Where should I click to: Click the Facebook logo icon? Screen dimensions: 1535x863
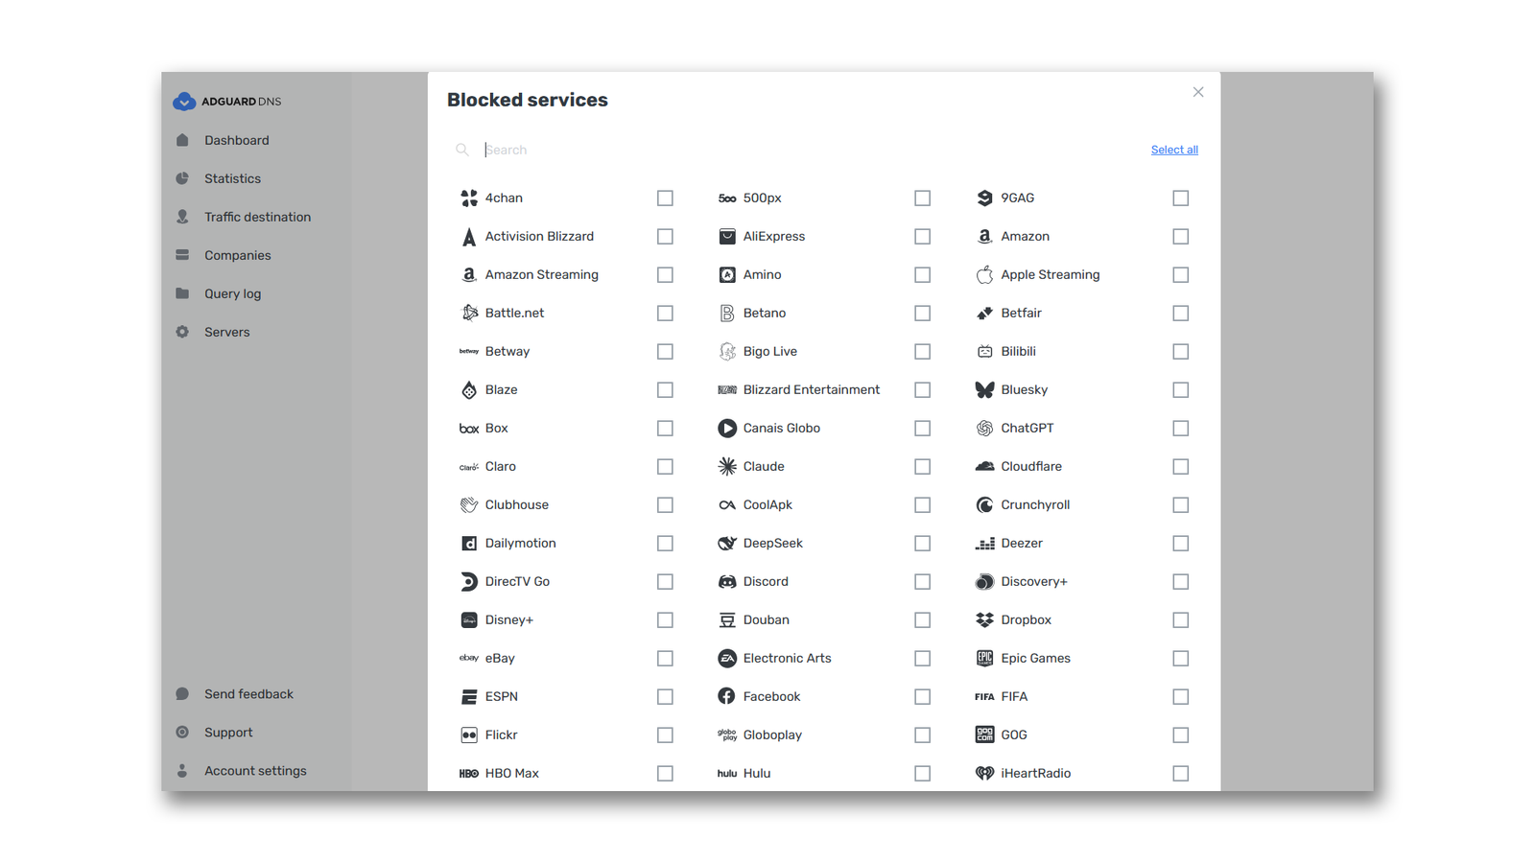[727, 696]
